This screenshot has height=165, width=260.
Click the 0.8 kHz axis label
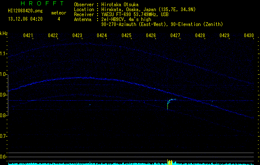pos(4,115)
